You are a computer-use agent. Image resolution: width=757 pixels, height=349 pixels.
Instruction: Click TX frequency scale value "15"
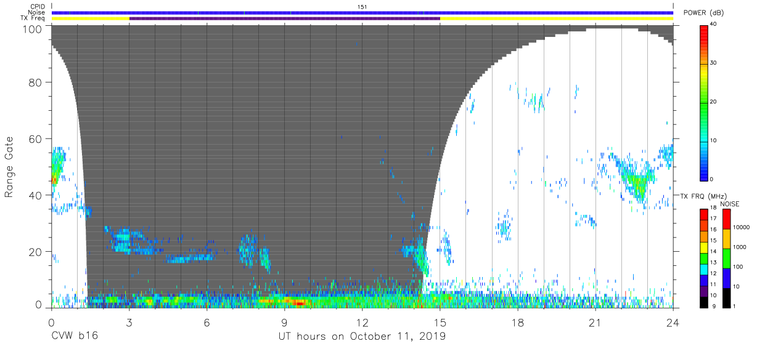[714, 240]
